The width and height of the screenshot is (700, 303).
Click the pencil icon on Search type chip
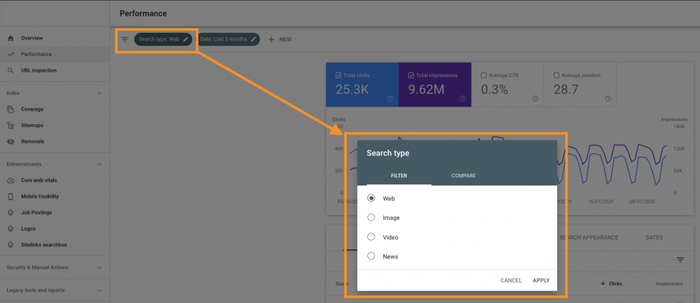coord(186,39)
